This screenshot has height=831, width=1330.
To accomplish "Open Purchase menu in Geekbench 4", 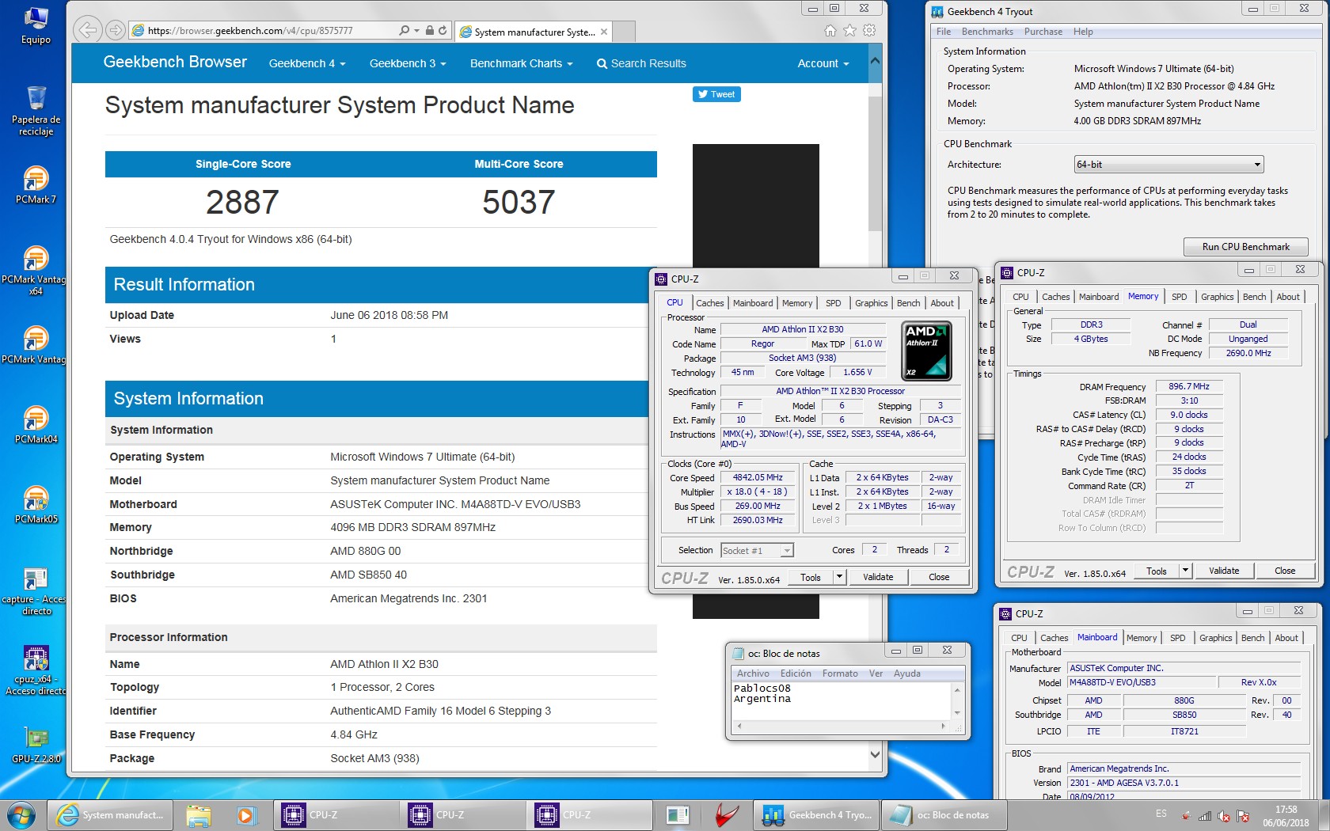I will [x=1043, y=32].
